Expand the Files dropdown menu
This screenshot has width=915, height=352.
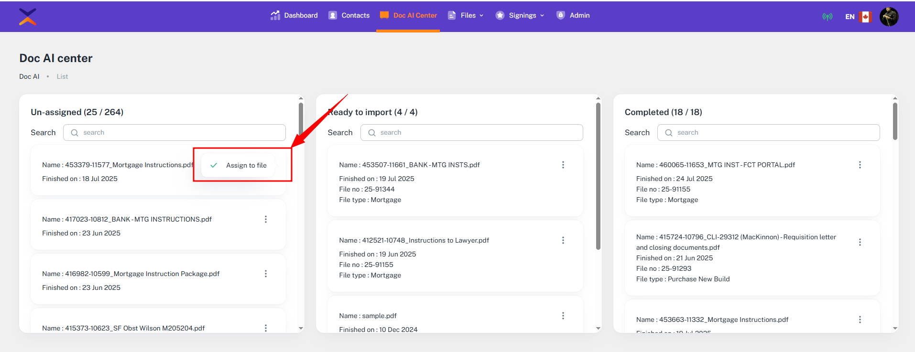(x=466, y=15)
